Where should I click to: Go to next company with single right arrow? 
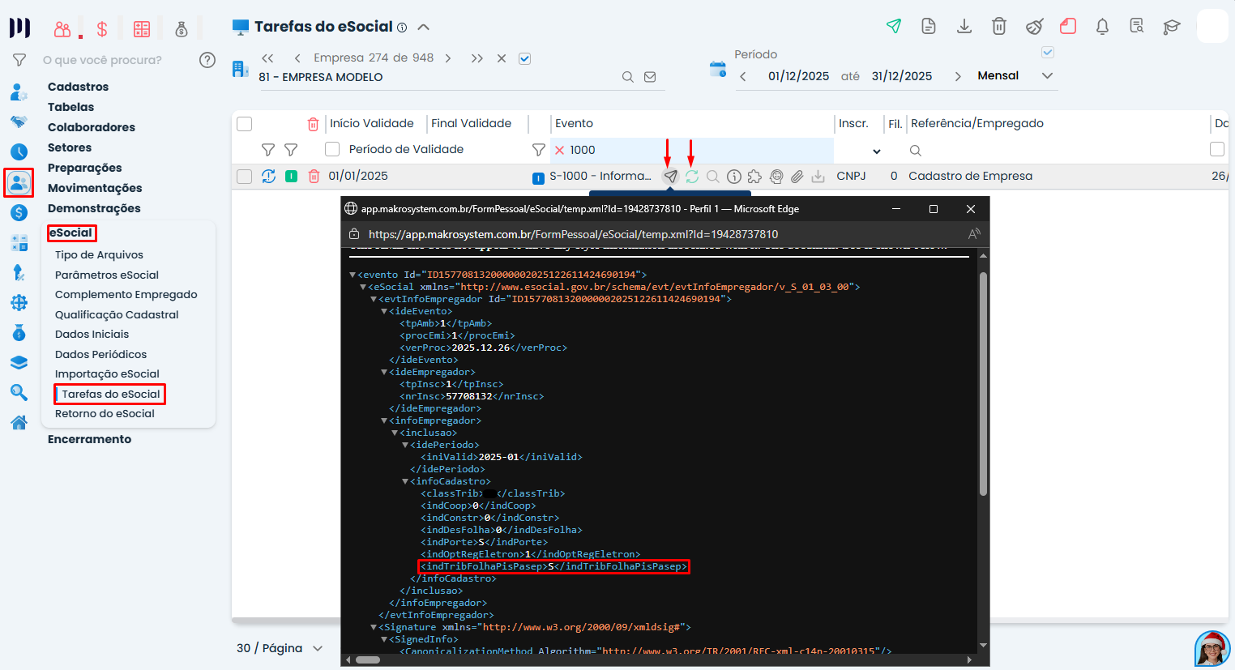[448, 58]
